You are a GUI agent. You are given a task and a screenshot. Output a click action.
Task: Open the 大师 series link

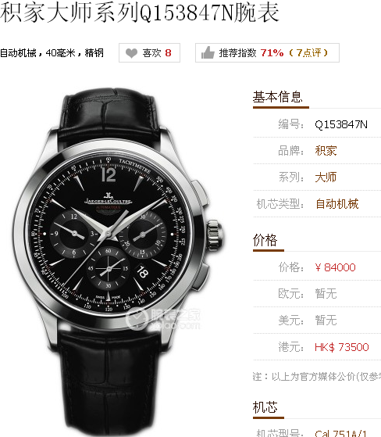(x=326, y=177)
